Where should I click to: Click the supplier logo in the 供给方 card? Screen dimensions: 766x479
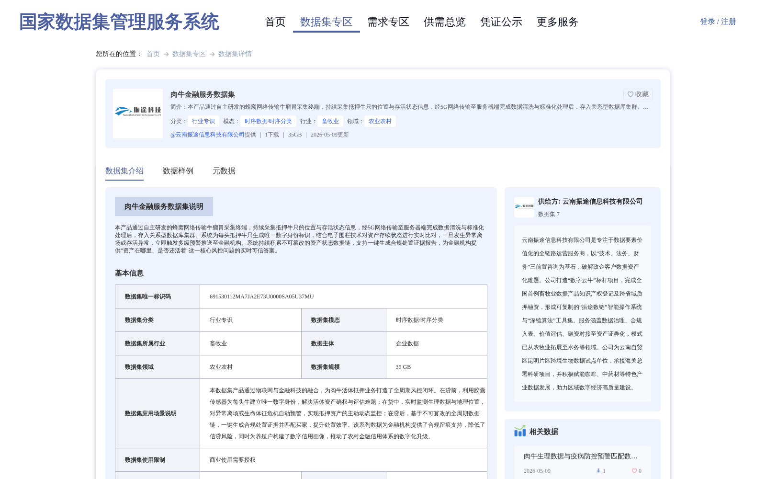[524, 207]
